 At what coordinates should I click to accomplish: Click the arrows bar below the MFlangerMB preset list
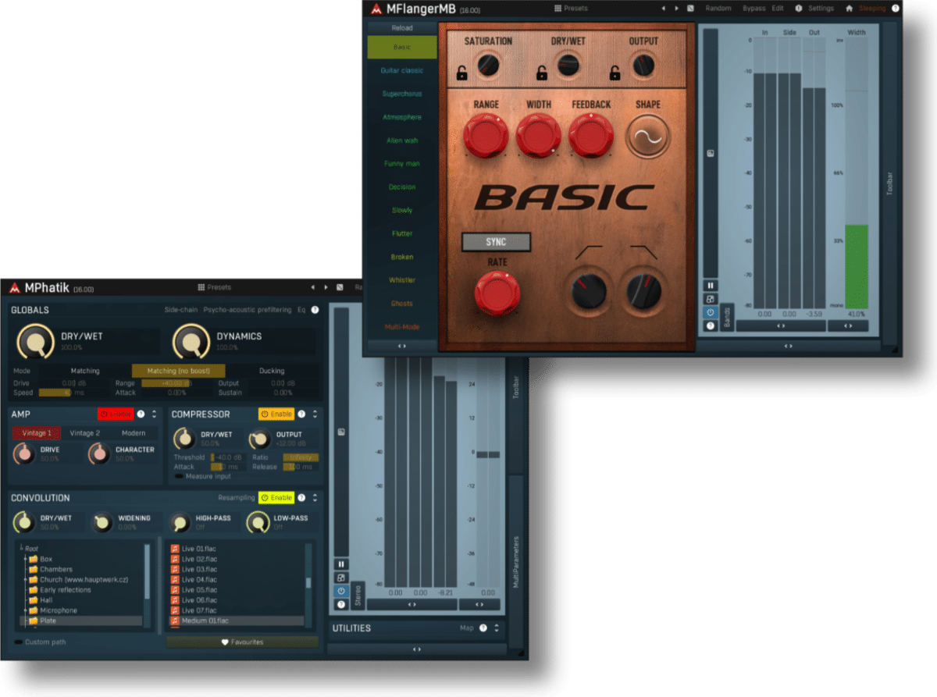click(x=402, y=345)
